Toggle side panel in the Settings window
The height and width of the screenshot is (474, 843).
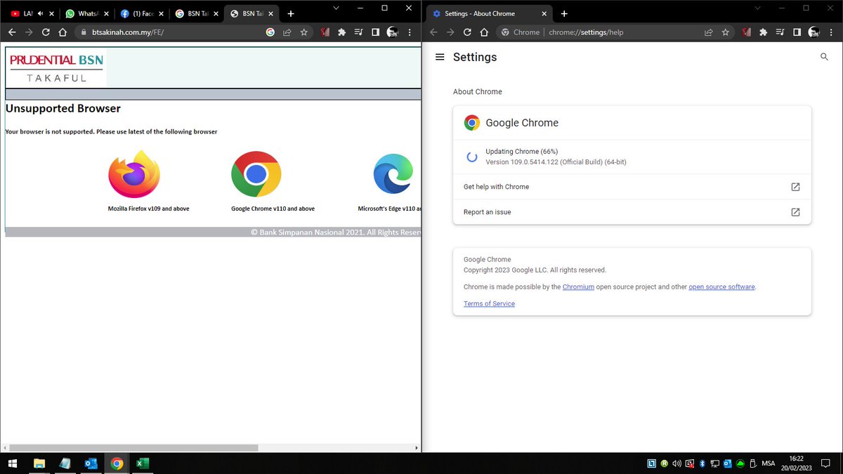point(797,32)
